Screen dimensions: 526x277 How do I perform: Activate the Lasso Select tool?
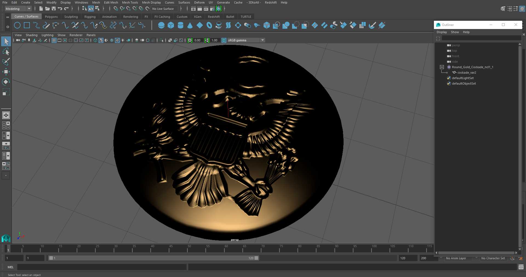pyautogui.click(x=6, y=51)
